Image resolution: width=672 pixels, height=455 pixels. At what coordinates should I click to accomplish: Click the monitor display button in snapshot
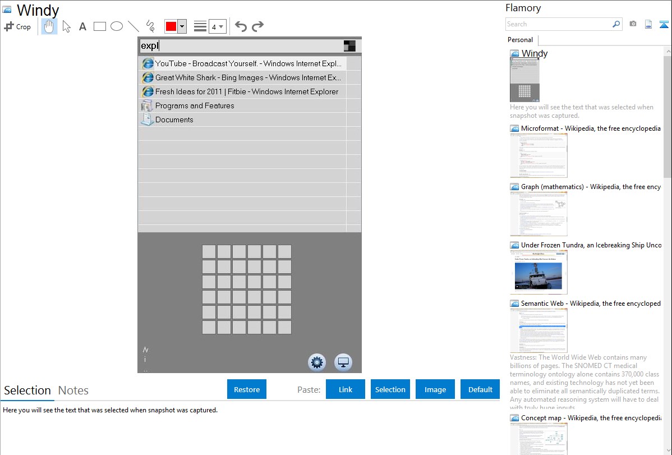pyautogui.click(x=343, y=362)
